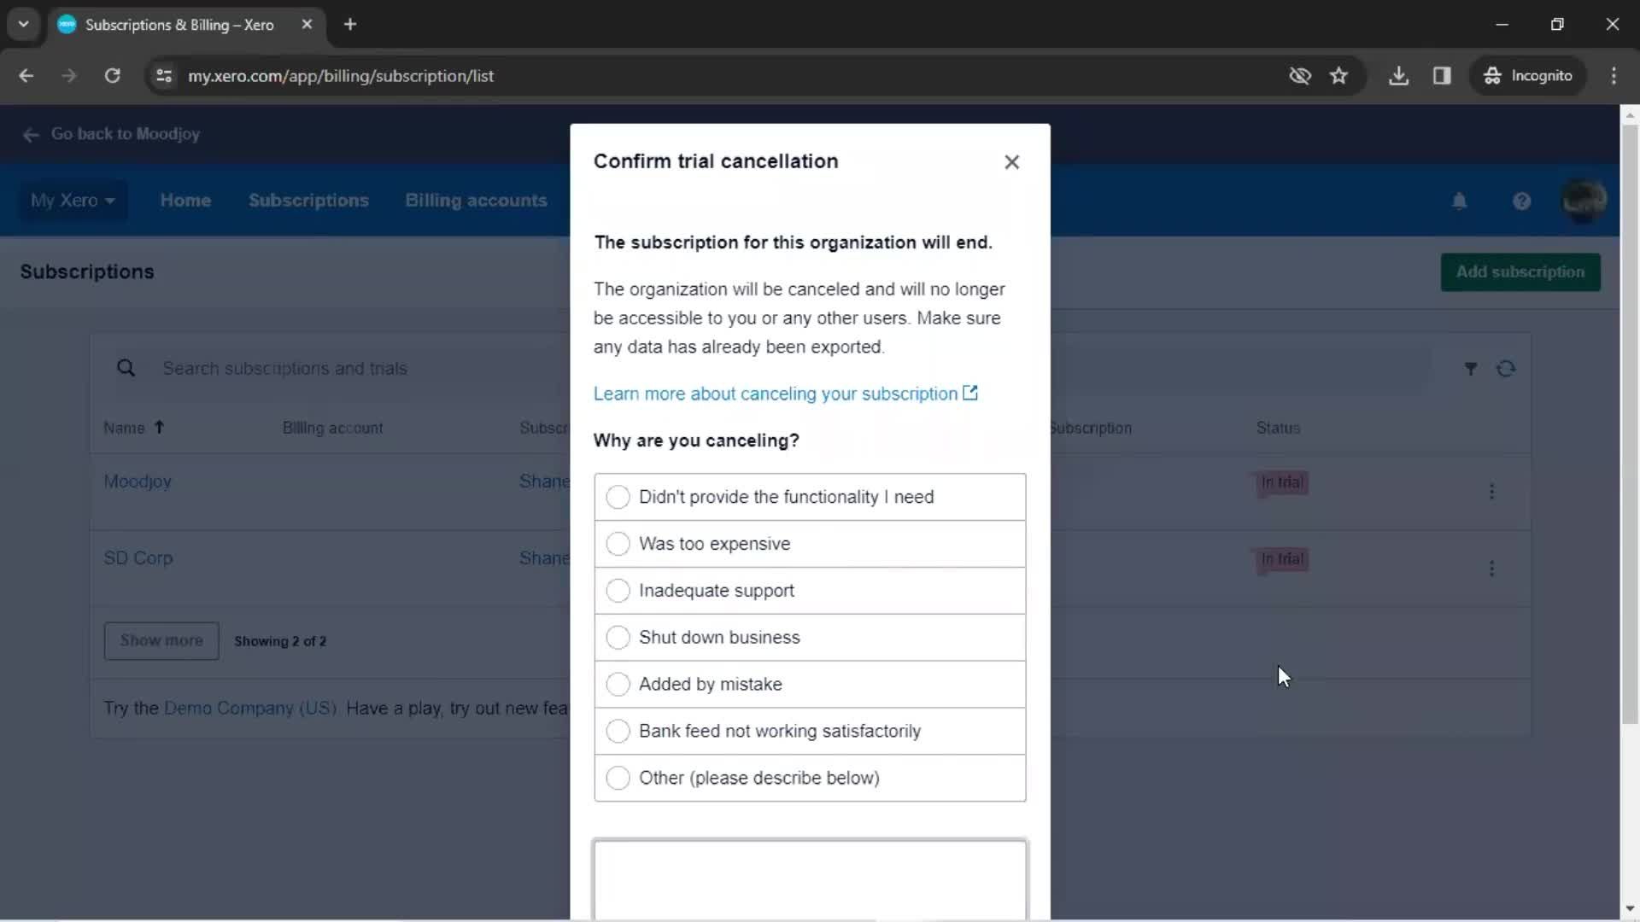Choose 'Shut down business' option

coord(810,638)
